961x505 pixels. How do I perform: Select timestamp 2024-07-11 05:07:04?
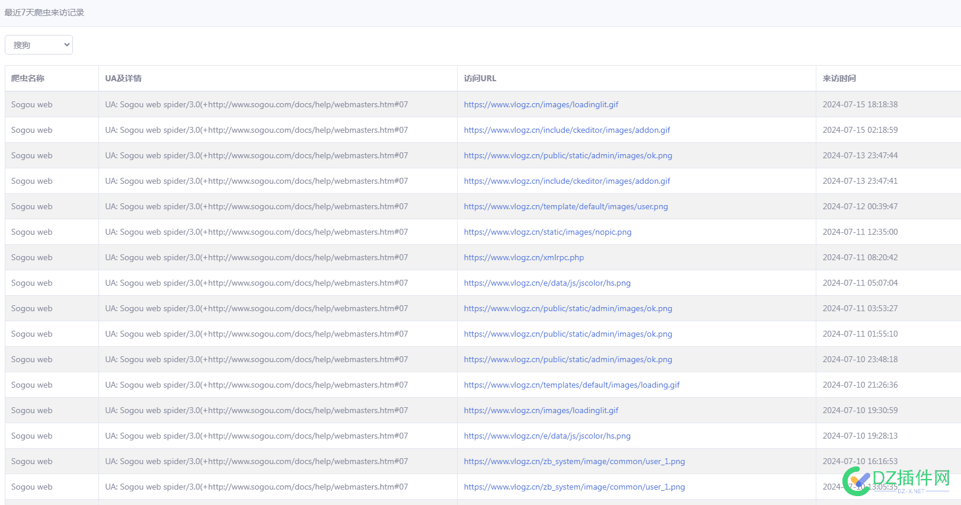tap(860, 283)
